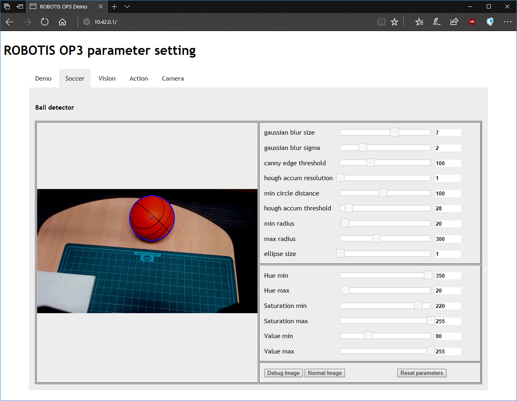Go back to the previous page

(x=10, y=22)
